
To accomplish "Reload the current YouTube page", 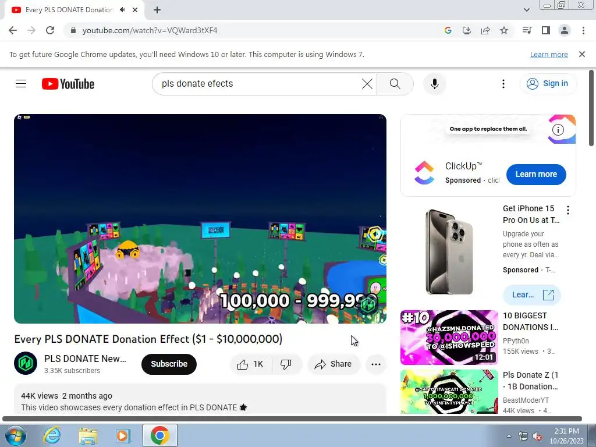I will (x=50, y=30).
